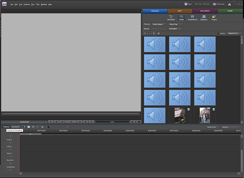Open the Project view icon
244x178 pixels.
[214, 17]
